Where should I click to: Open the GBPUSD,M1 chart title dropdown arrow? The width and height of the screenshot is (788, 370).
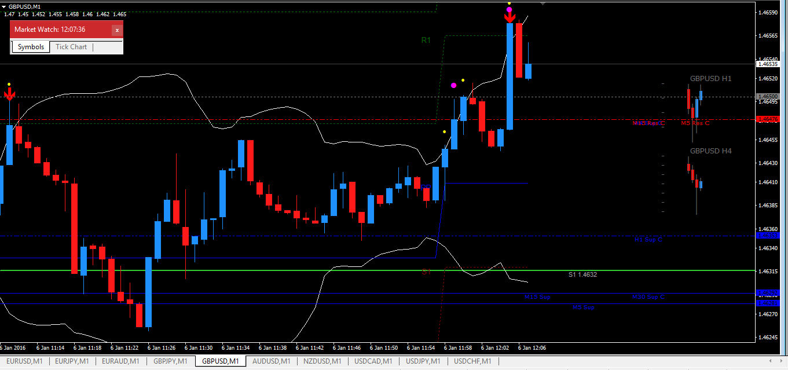pyautogui.click(x=3, y=6)
